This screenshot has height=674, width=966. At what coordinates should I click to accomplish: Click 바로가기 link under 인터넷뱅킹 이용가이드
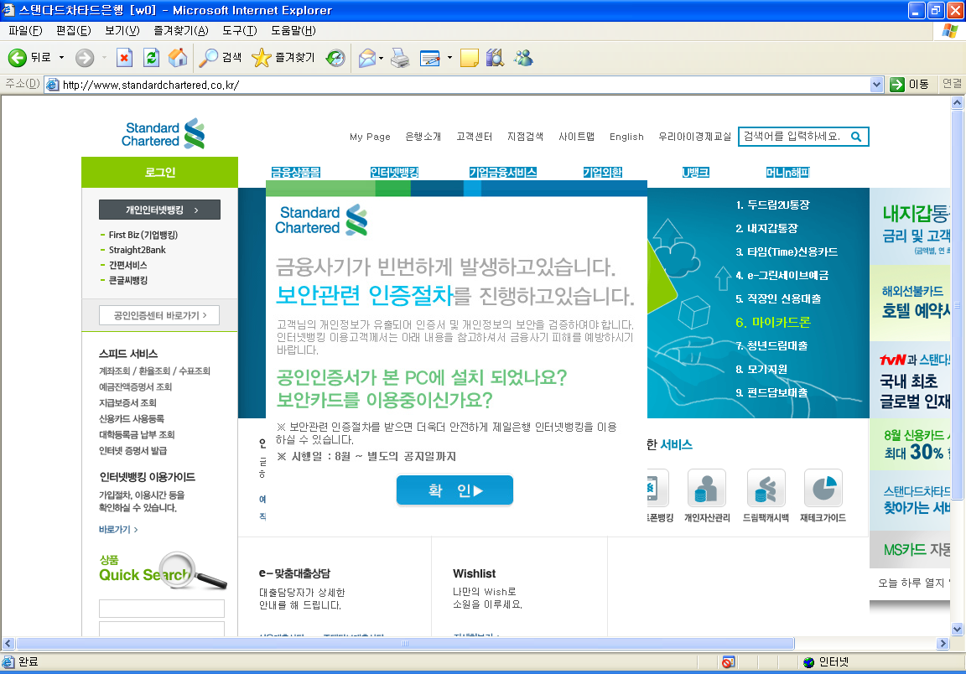[117, 529]
